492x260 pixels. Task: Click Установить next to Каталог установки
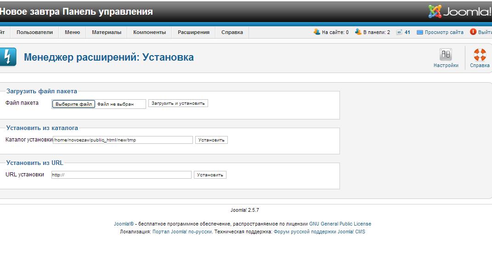(x=211, y=140)
